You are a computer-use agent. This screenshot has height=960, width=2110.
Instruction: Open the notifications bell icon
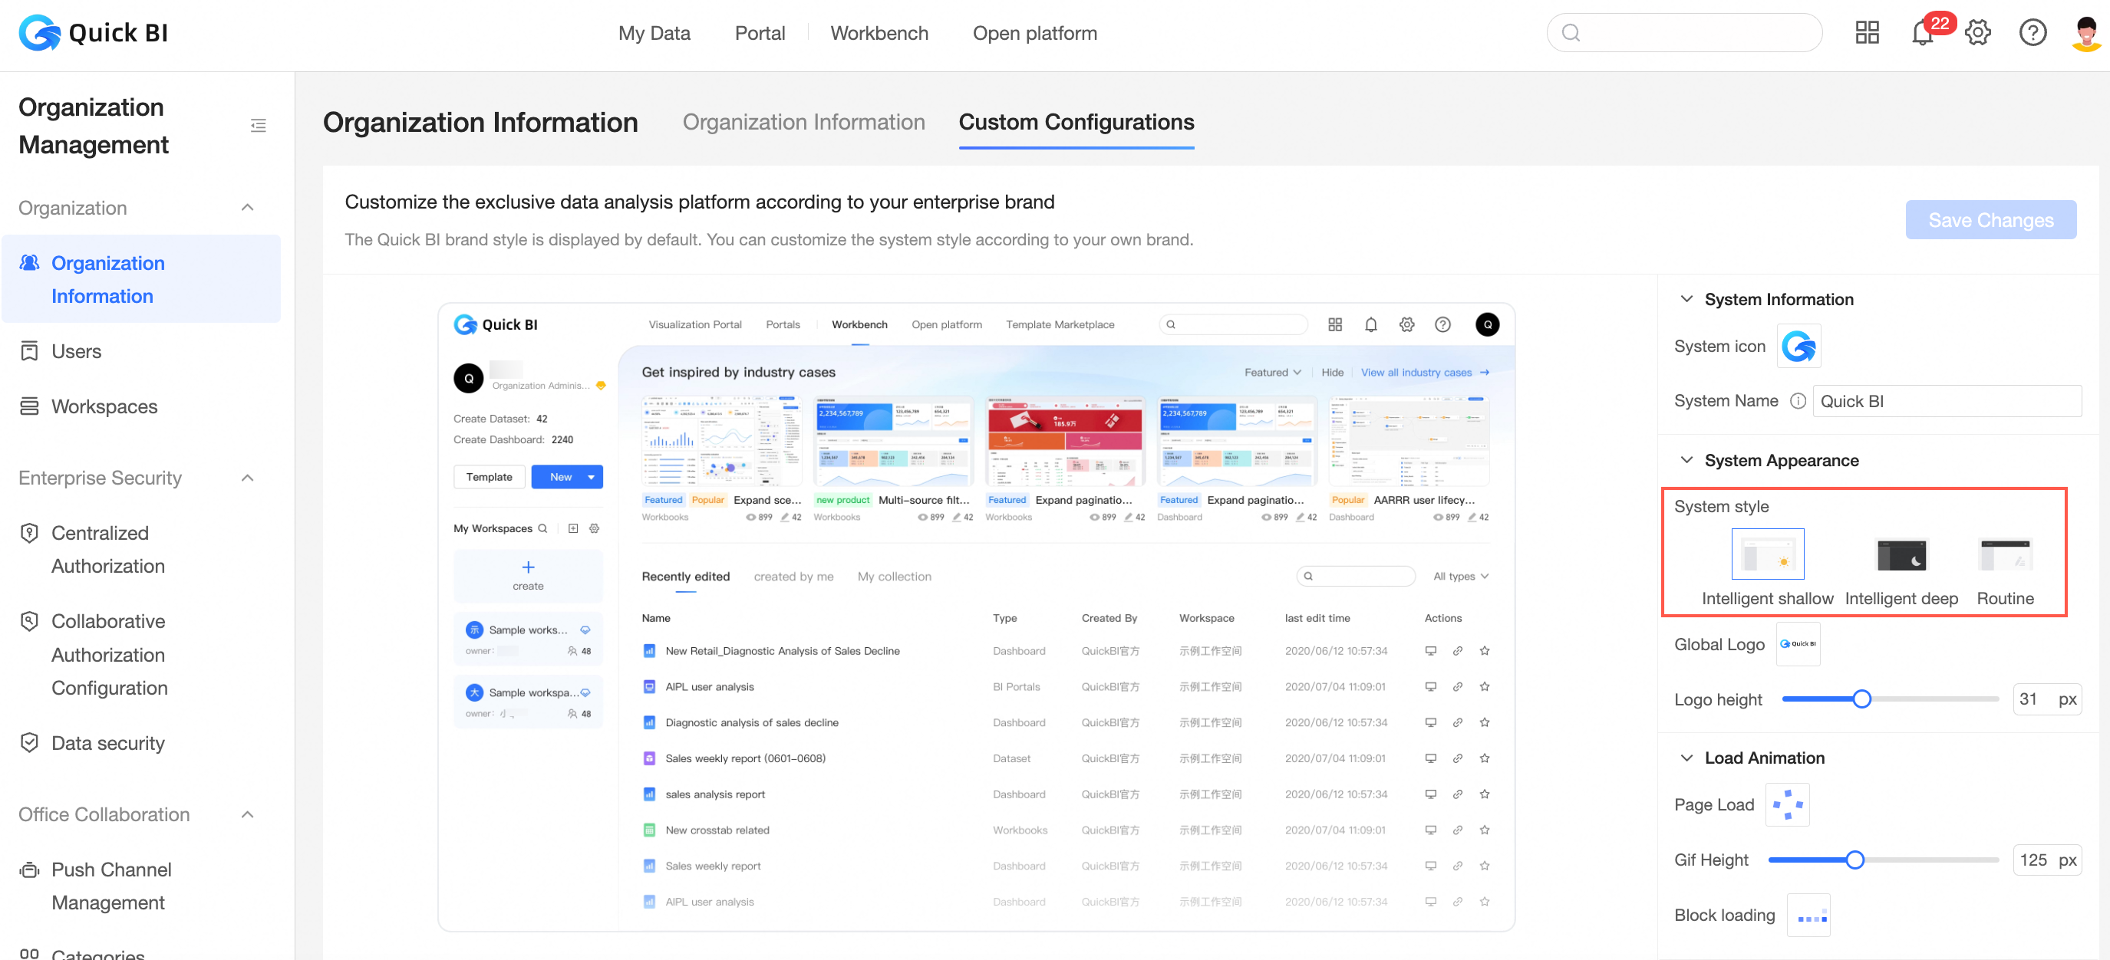click(x=1920, y=34)
